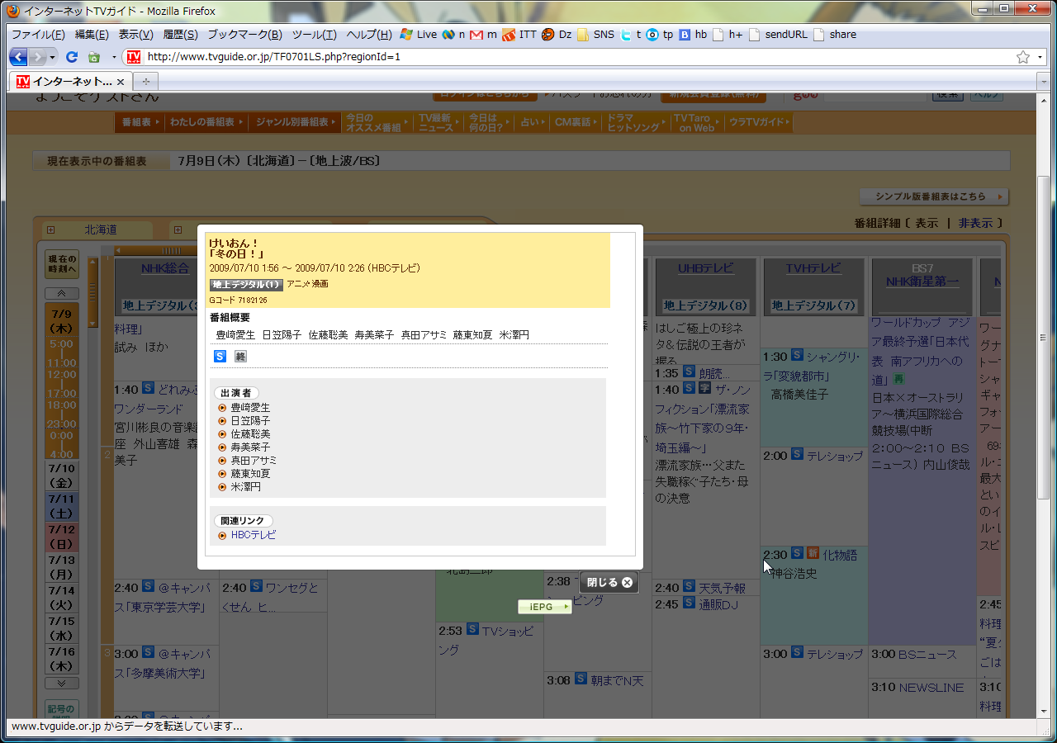Open the TVHテレビ channel header link
Image resolution: width=1057 pixels, height=743 pixels.
813,268
